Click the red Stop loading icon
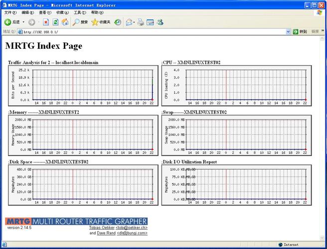 coord(46,22)
